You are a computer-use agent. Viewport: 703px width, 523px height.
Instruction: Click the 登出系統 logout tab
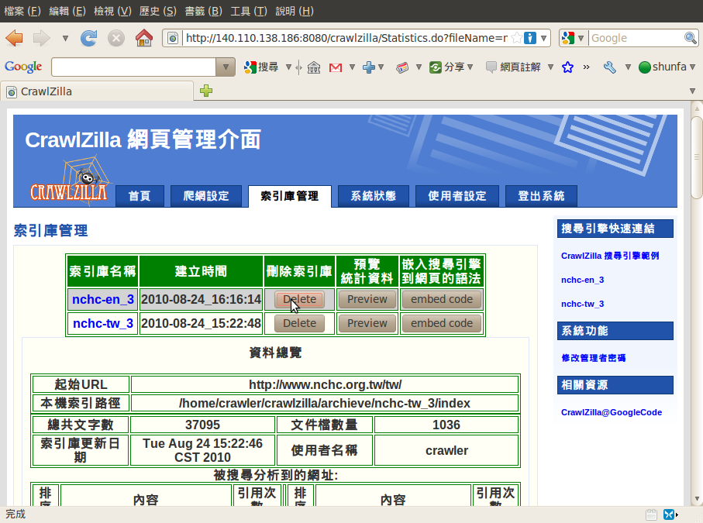tap(541, 196)
